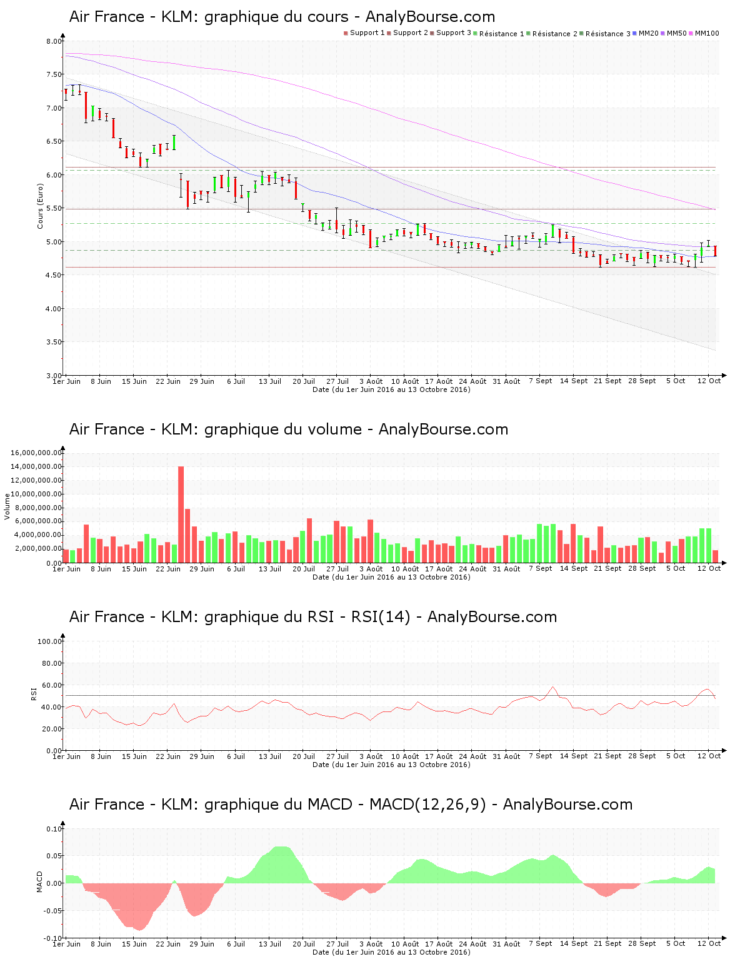The image size is (750, 969).
Task: Select the MM50 legend label
Action: pyautogui.click(x=676, y=33)
